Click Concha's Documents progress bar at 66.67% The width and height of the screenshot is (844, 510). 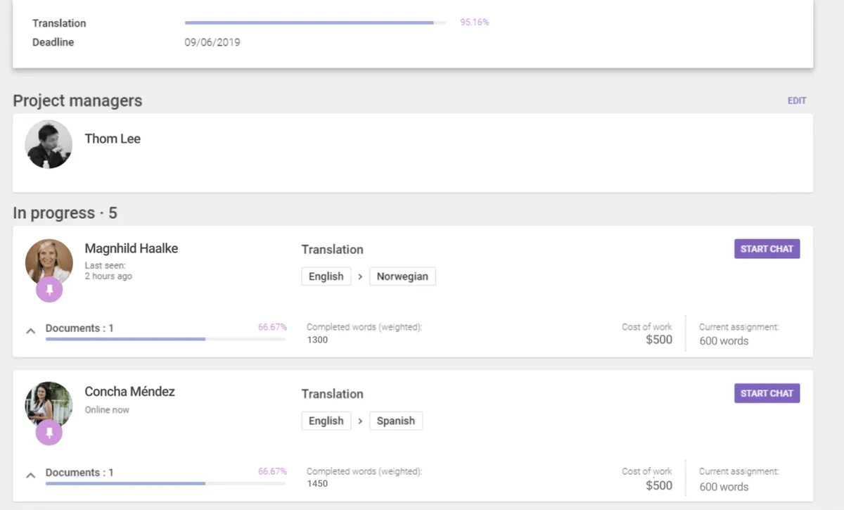point(165,483)
